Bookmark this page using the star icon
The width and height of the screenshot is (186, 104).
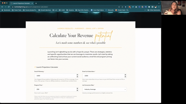[126, 7]
